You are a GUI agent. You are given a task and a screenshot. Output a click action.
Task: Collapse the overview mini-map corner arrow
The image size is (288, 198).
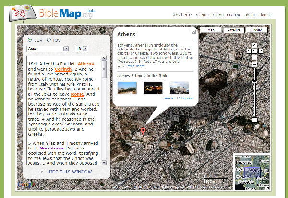[268, 188]
